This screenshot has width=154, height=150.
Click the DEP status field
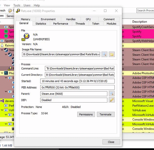tap(74, 100)
